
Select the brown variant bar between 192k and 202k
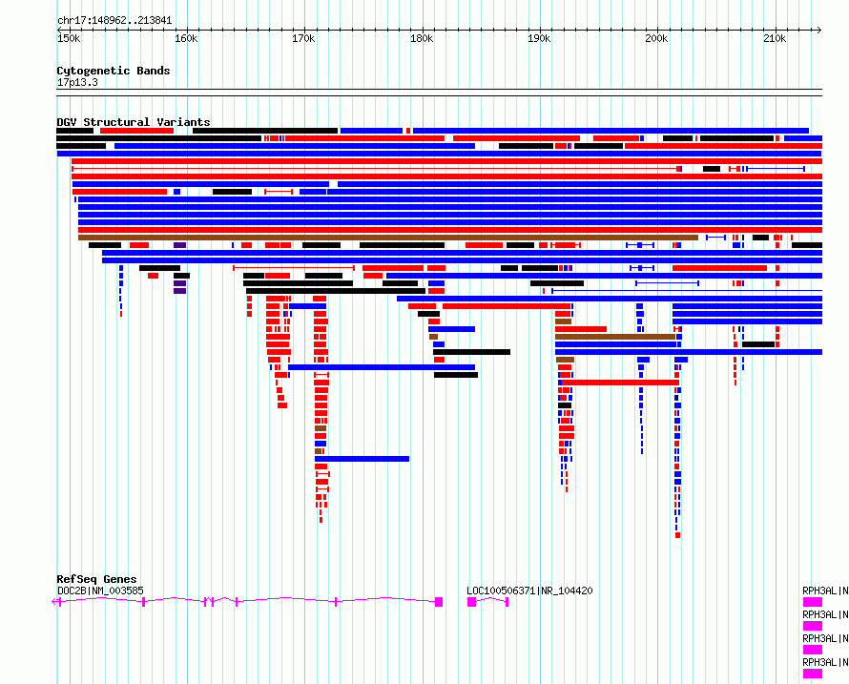(615, 337)
